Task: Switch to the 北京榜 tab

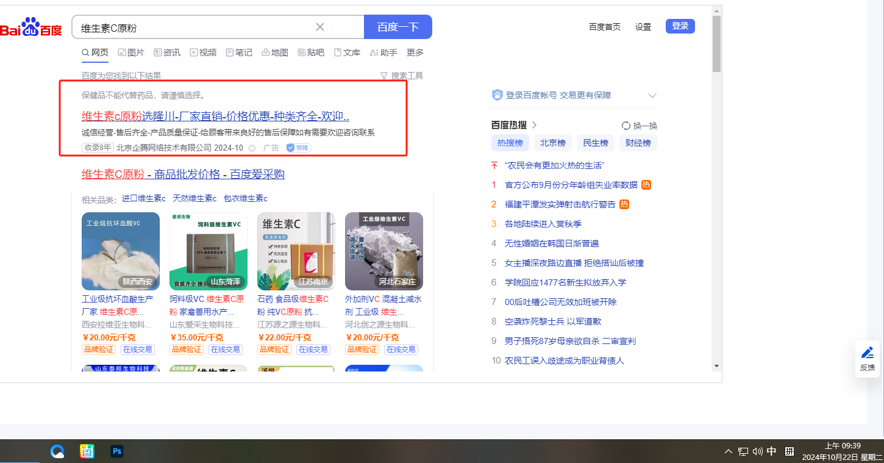Action: [553, 143]
